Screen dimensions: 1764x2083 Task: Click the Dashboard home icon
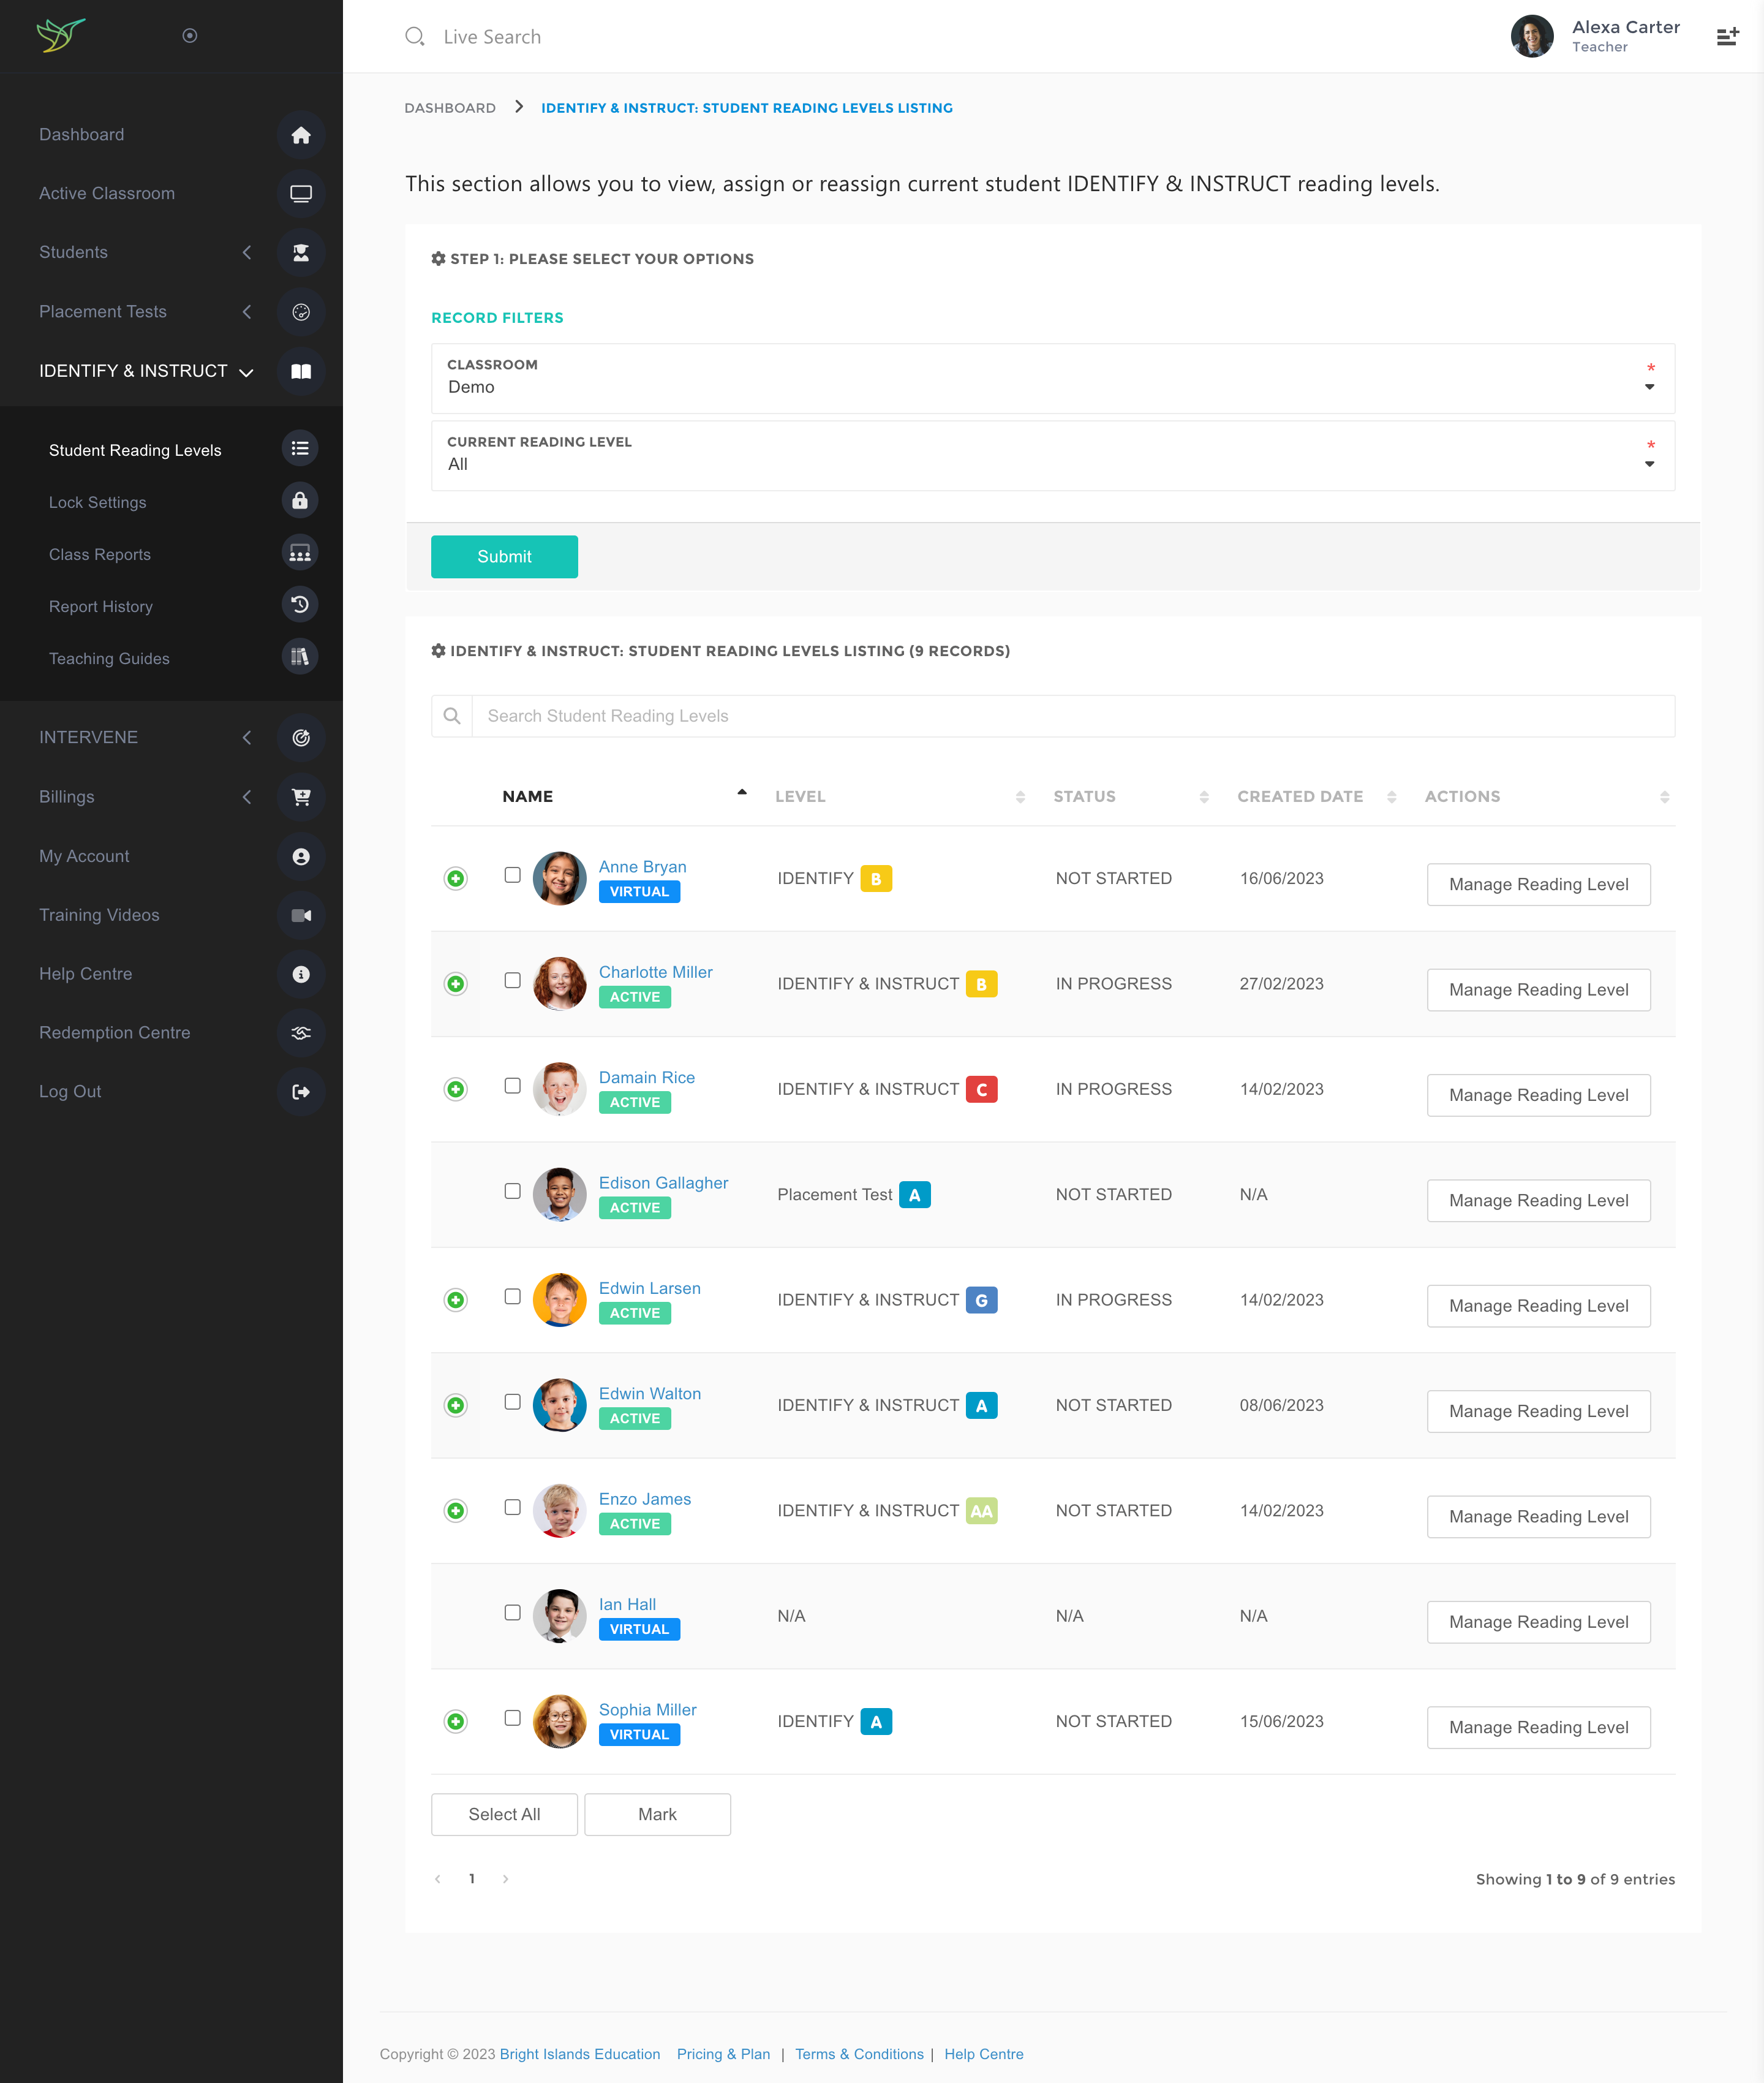[300, 135]
